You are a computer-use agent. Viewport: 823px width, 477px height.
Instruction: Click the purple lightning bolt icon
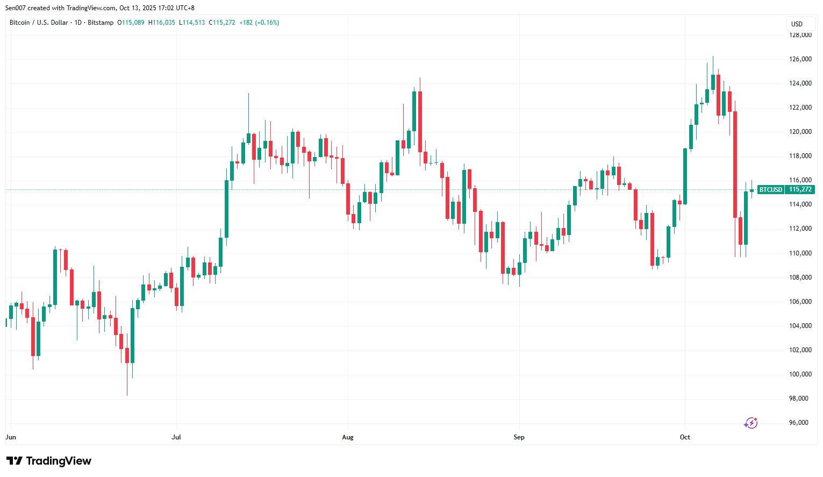tap(750, 423)
